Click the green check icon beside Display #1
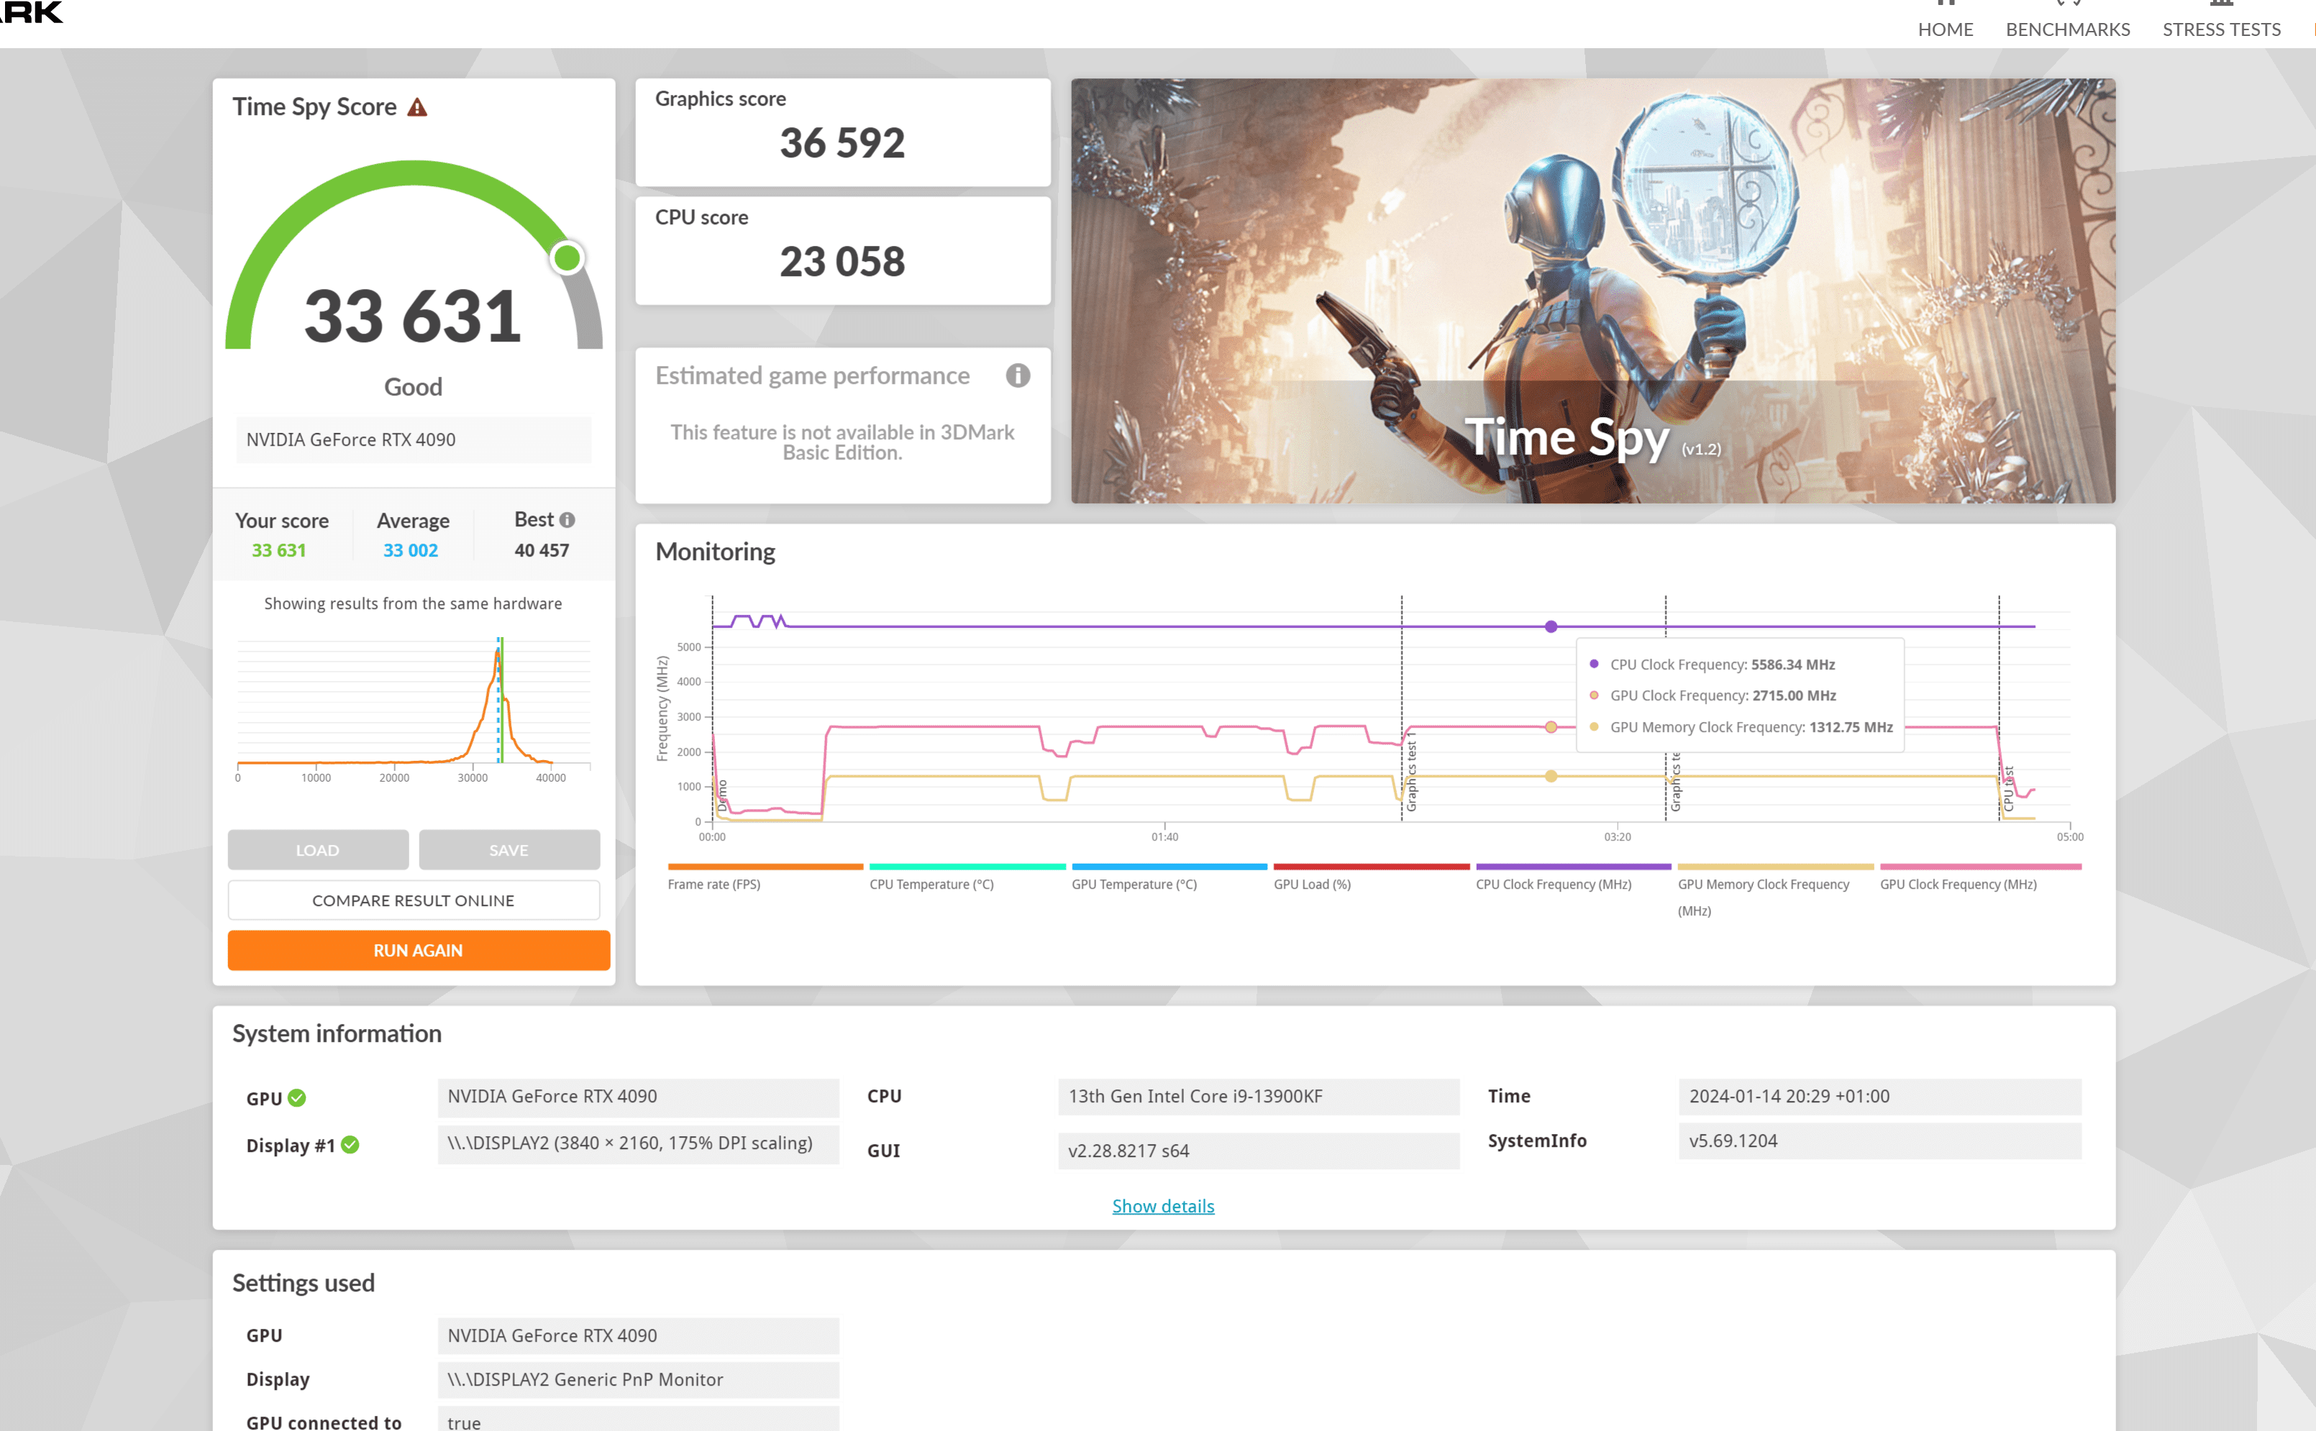2316x1431 pixels. tap(350, 1146)
